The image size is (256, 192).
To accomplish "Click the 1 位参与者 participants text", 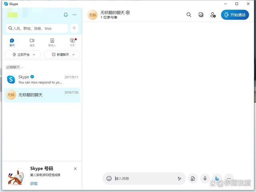I will (x=109, y=17).
